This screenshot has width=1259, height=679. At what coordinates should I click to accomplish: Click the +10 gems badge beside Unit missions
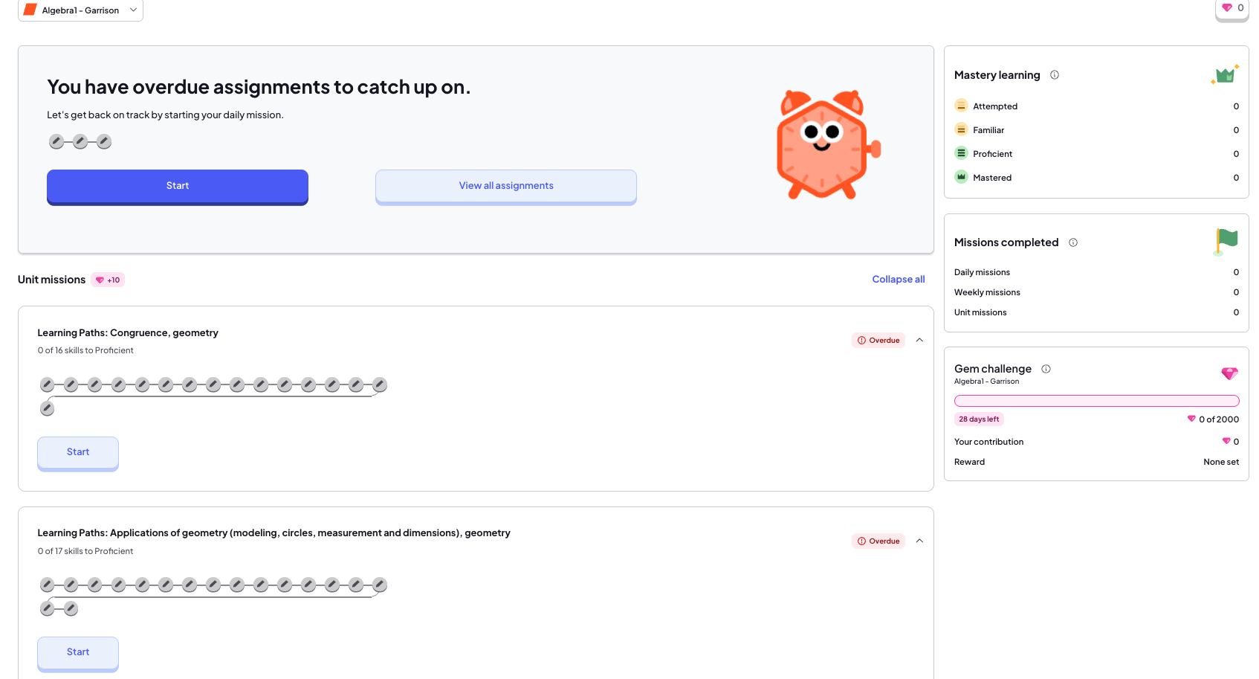(108, 280)
